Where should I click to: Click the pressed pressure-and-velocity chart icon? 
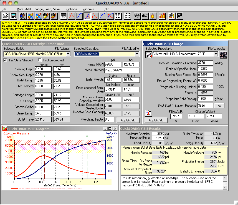click(x=87, y=16)
